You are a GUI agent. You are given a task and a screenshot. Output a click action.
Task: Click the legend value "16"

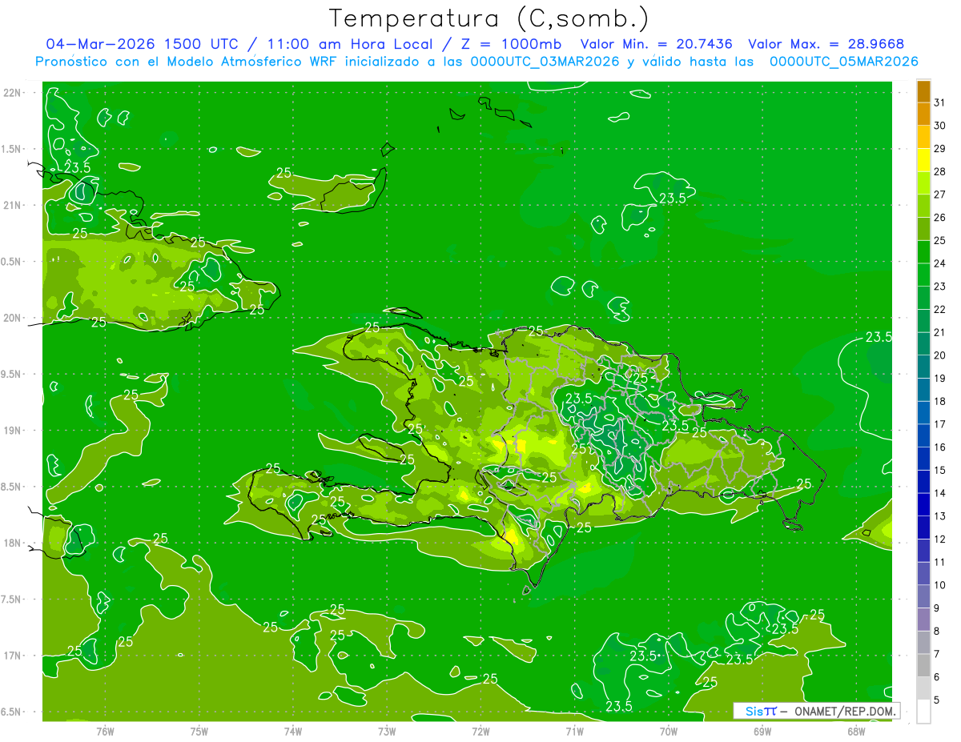pyautogui.click(x=940, y=447)
